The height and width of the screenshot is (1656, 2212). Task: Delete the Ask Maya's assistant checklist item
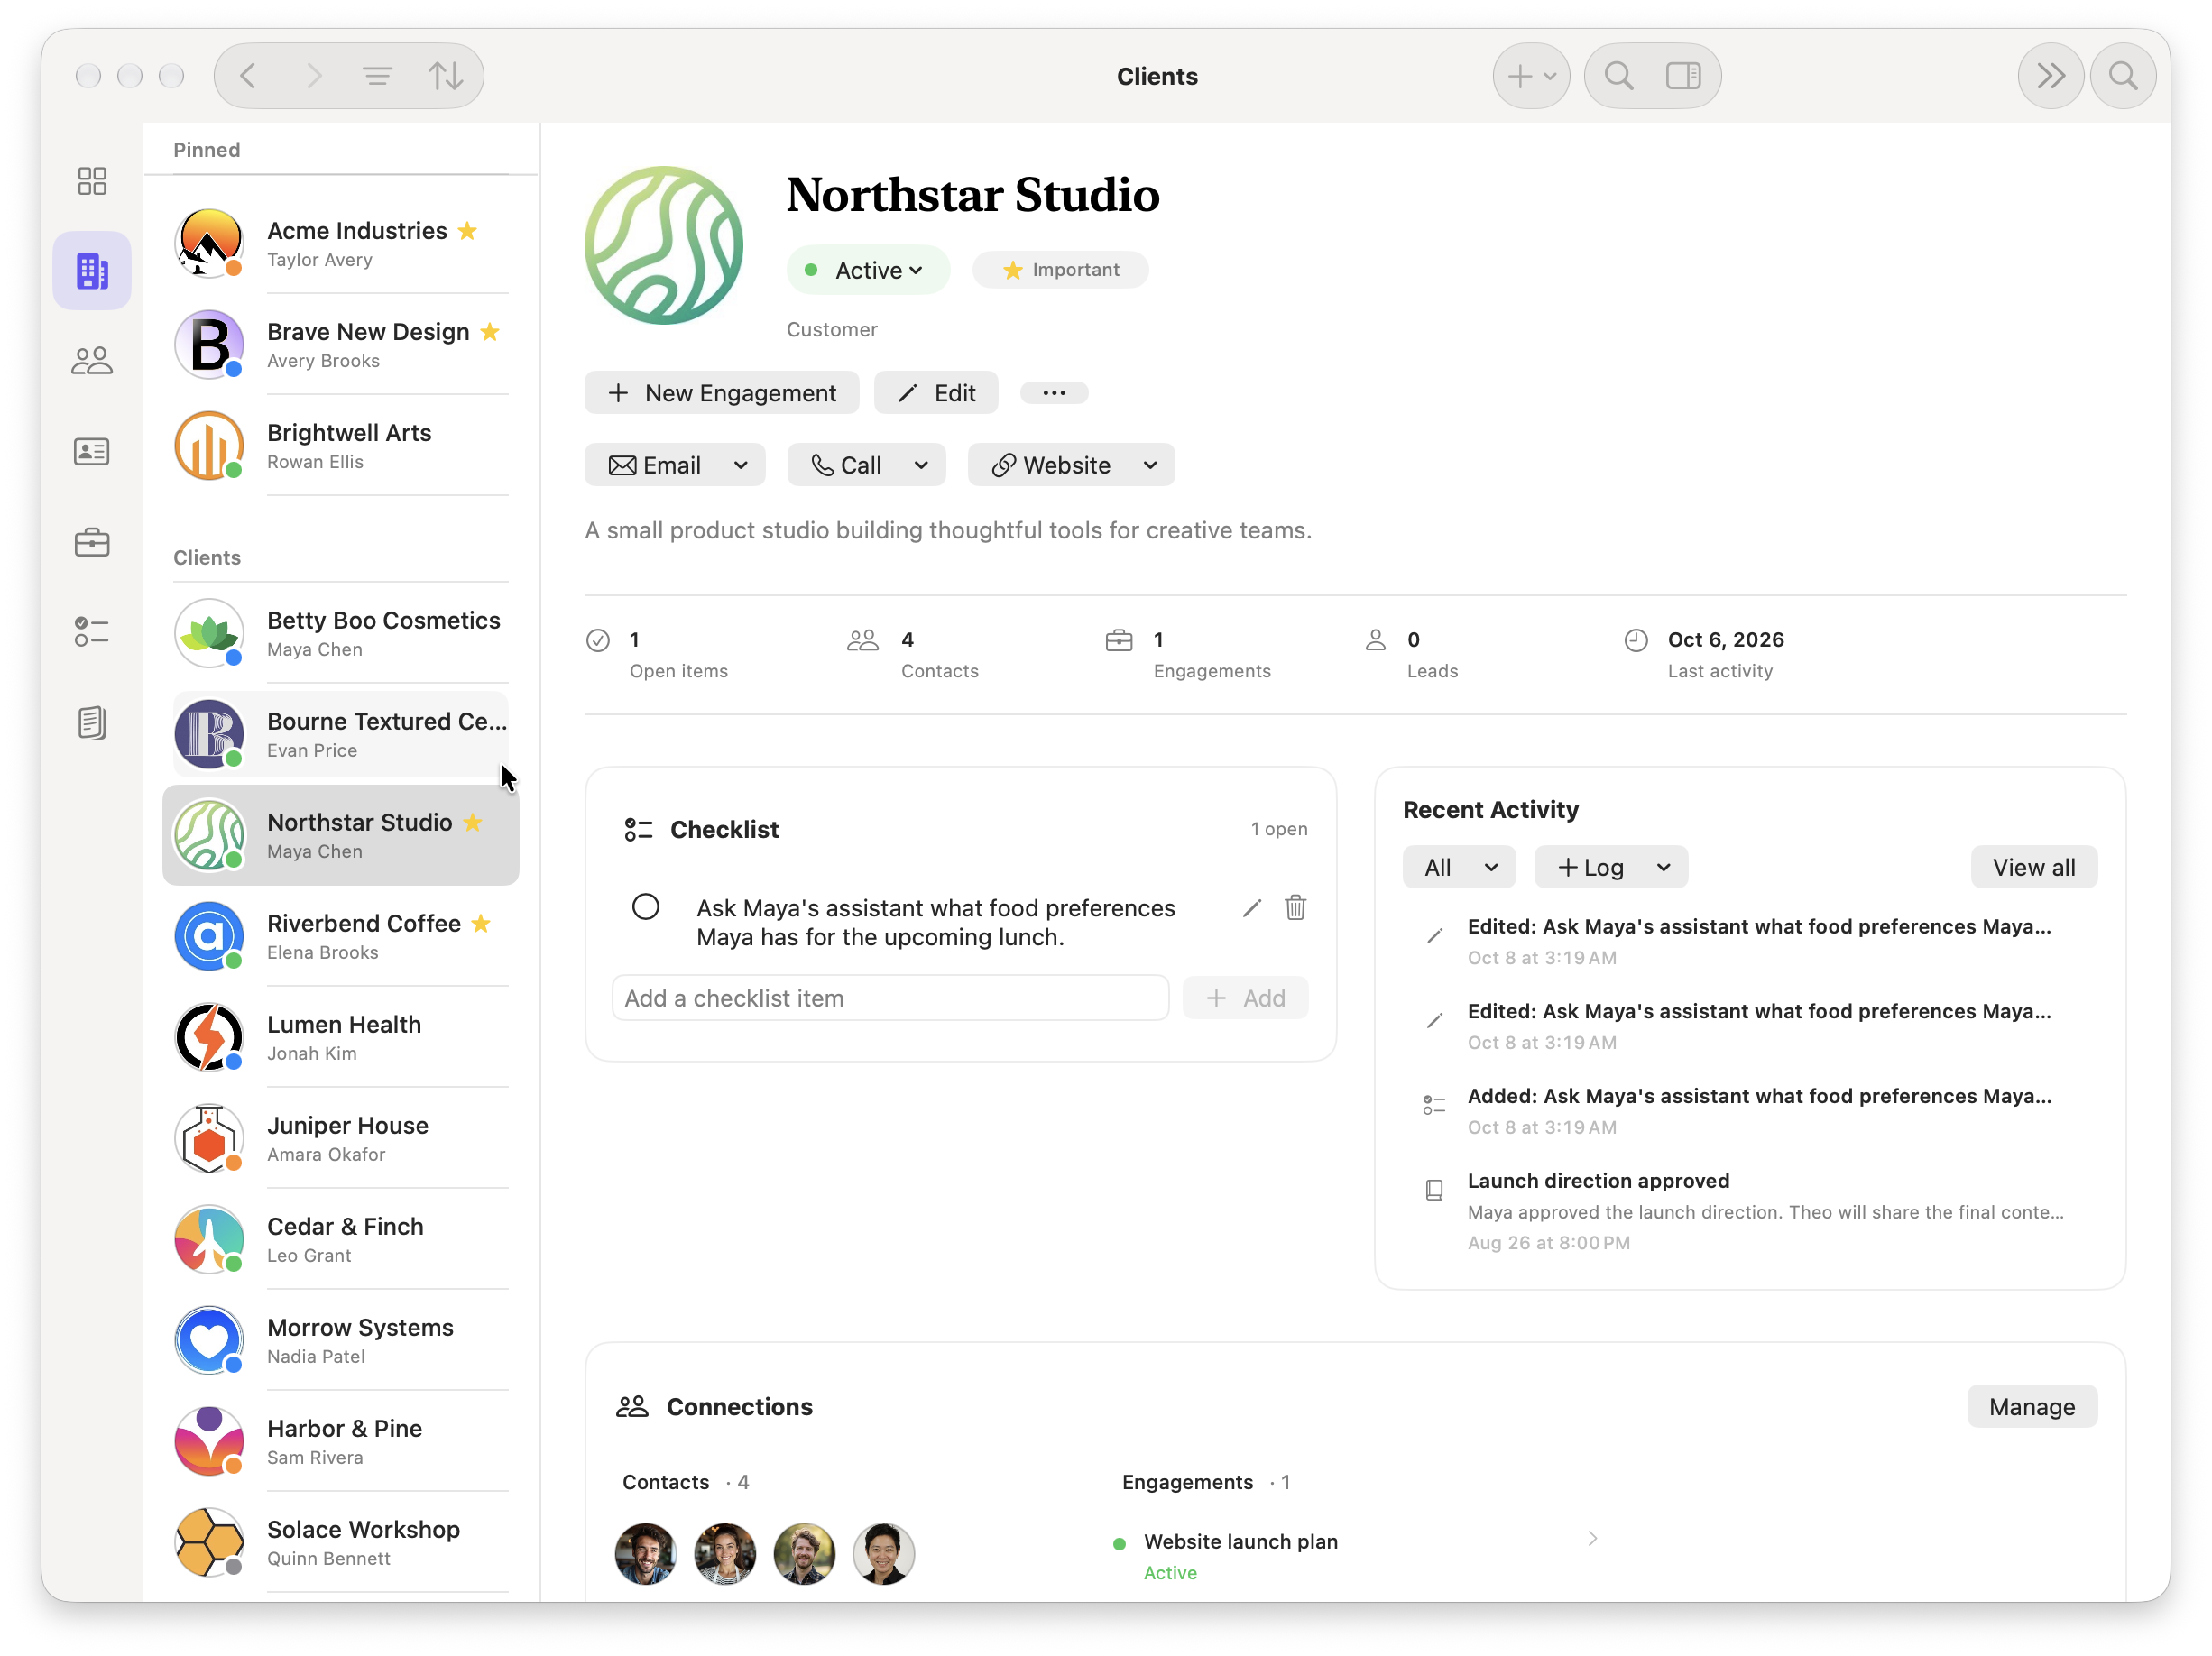tap(1295, 907)
